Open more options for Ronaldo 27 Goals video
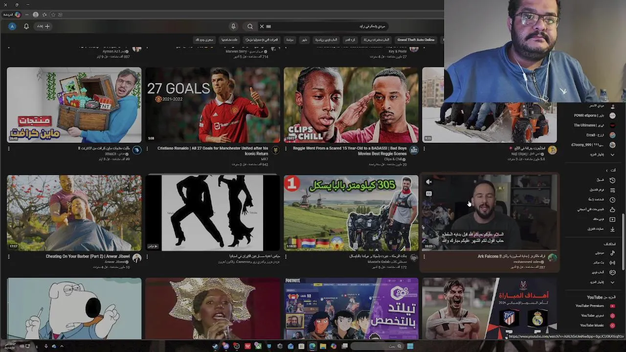Screen dimensions: 626x352 147,149
